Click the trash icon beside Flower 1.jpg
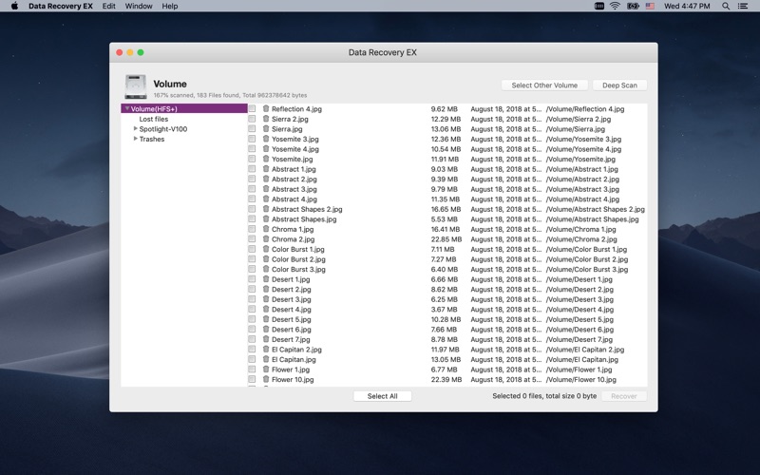 tap(266, 370)
